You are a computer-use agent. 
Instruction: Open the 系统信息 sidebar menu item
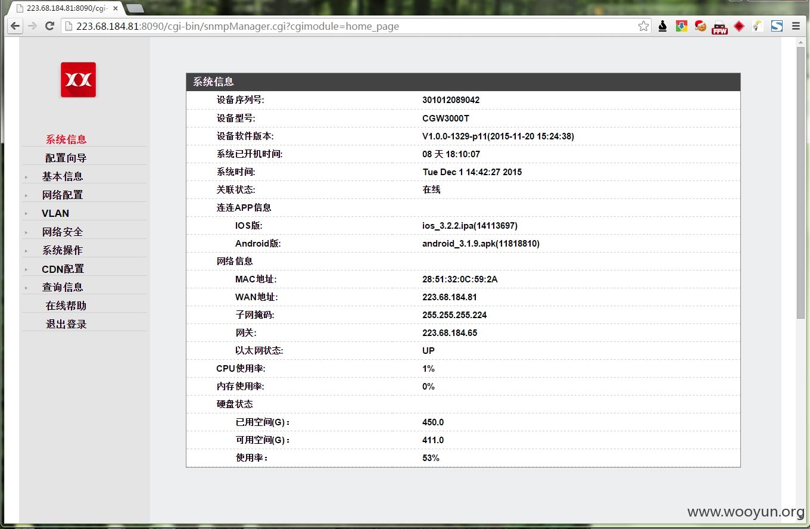tap(66, 139)
